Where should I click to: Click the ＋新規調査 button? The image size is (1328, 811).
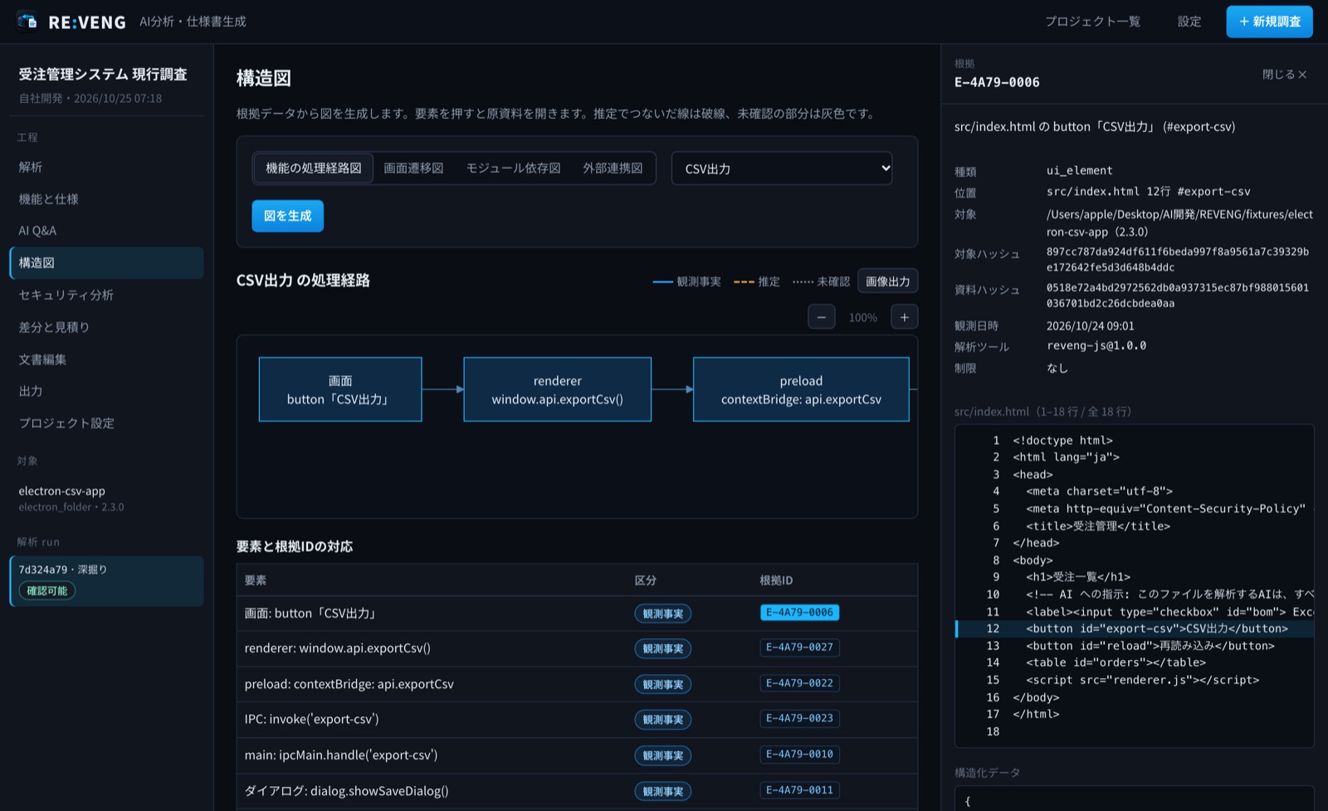pyautogui.click(x=1269, y=22)
